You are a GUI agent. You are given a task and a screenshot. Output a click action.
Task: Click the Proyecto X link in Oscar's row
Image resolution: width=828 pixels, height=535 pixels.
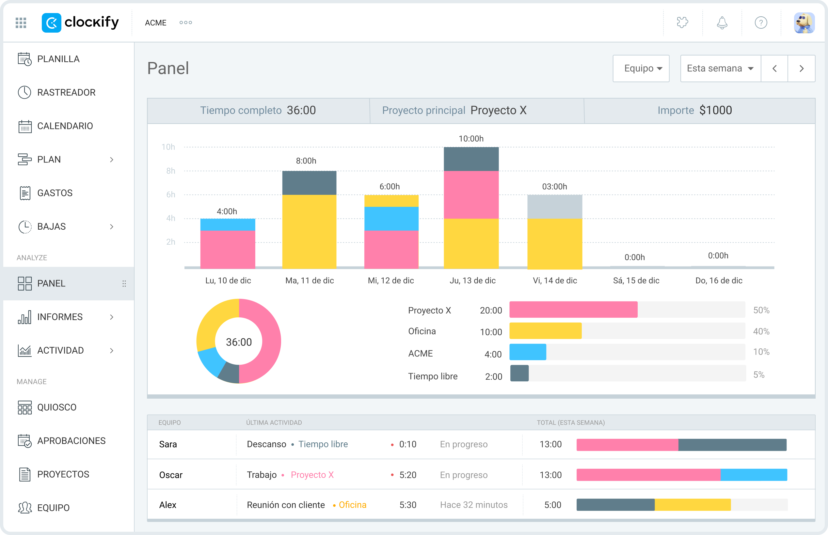pyautogui.click(x=312, y=475)
